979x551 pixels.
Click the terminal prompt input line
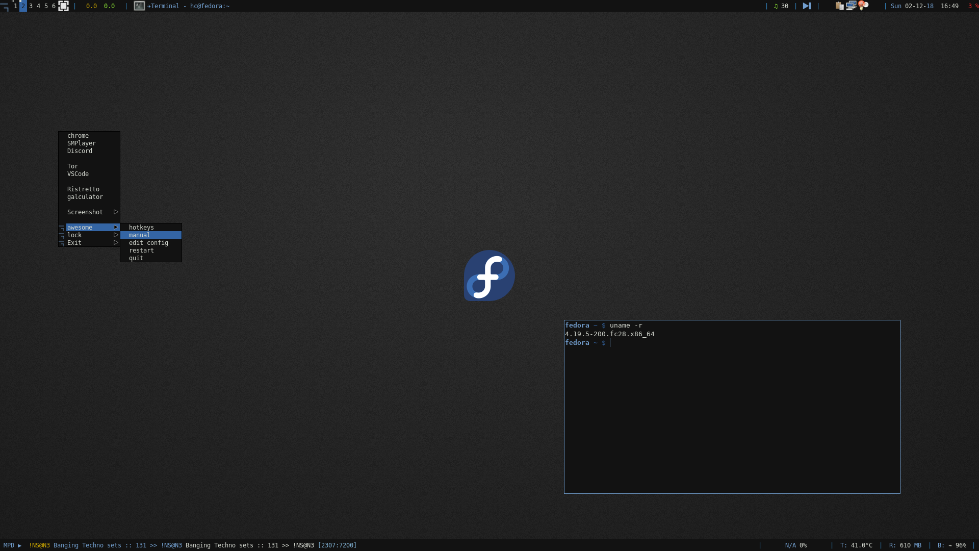pyautogui.click(x=732, y=343)
